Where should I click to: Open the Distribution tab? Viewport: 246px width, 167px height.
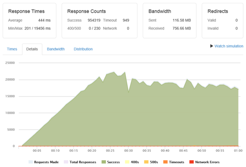tap(83, 49)
